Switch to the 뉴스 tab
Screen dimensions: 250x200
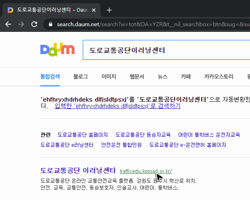coord(162,77)
